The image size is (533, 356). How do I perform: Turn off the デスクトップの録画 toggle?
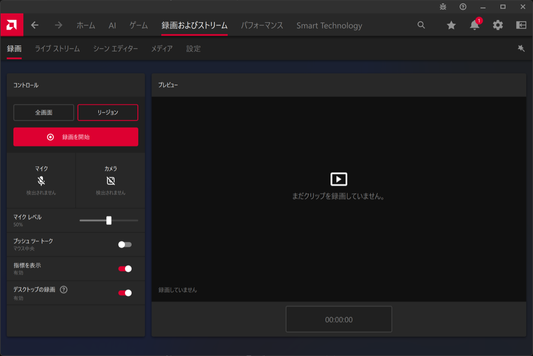125,293
